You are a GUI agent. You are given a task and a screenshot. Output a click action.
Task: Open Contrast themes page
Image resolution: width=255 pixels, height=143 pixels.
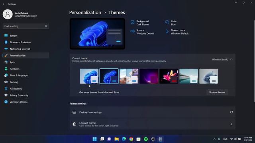pos(152,124)
